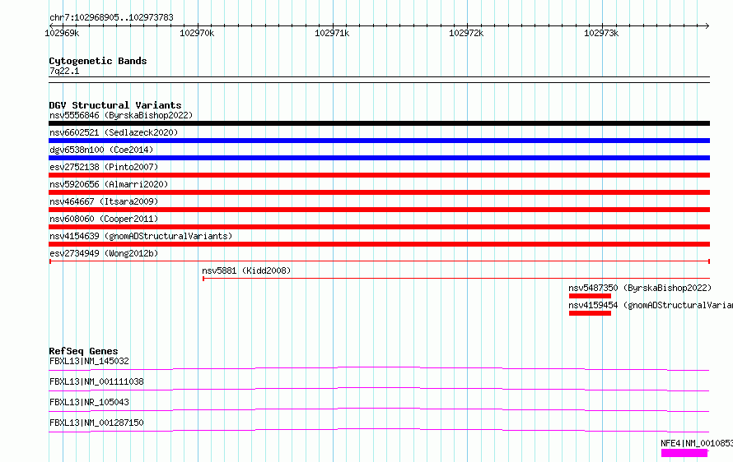Select the thin esv2734949 variant line
The height and width of the screenshot is (462, 733).
pos(379,261)
